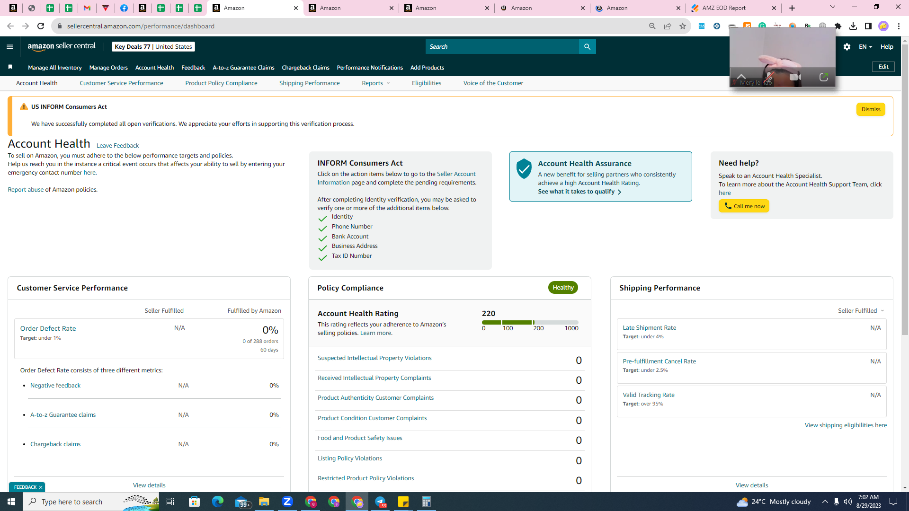Screen dimensions: 909x511
Task: Open the Seller Central hamburger menu
Action: [x=10, y=47]
